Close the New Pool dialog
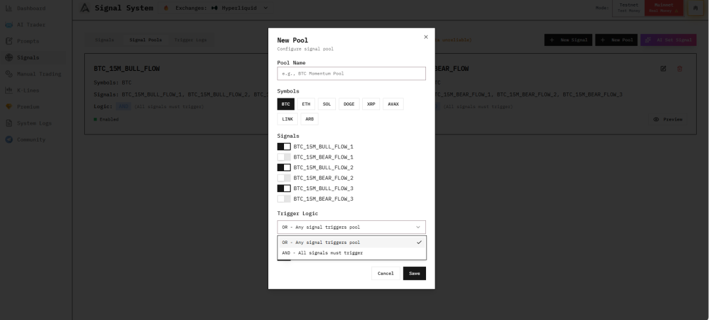The image size is (710, 320). click(x=426, y=37)
